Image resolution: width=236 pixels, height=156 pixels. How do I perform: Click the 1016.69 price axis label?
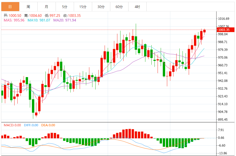tap(224, 19)
